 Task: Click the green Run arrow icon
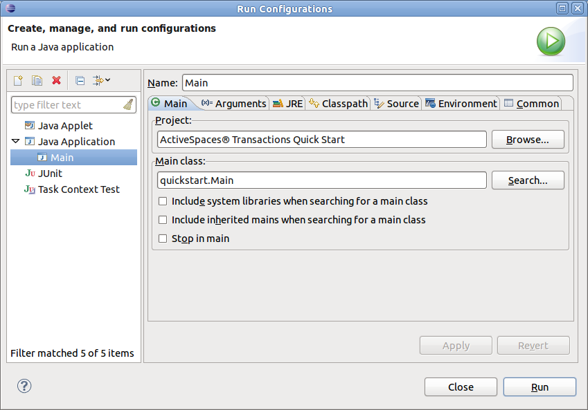[551, 41]
